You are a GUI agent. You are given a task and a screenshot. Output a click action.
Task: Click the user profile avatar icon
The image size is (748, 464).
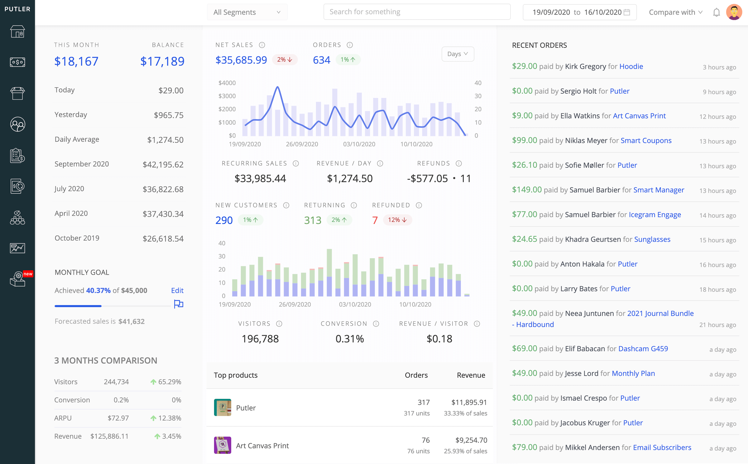tap(735, 12)
